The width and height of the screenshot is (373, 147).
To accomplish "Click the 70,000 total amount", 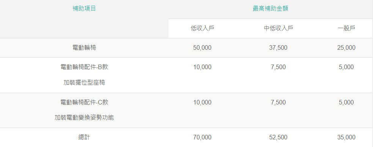I will (x=203, y=137).
